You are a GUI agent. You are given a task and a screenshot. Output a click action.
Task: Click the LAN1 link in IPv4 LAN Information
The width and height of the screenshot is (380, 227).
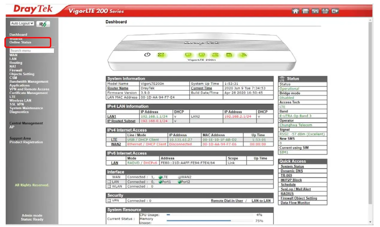tap(112, 116)
